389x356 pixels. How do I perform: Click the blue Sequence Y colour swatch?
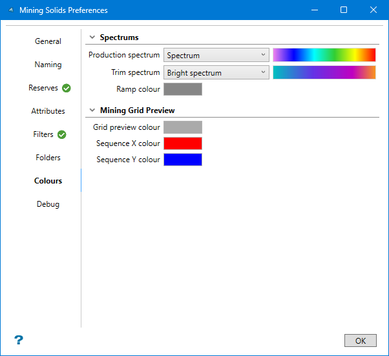[x=183, y=160]
